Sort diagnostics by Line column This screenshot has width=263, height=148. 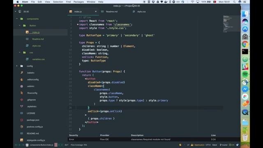pyautogui.click(x=213, y=135)
